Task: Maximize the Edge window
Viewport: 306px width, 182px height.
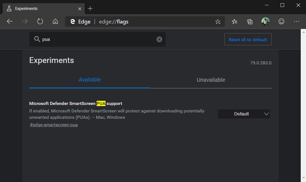Action: tap(282, 5)
